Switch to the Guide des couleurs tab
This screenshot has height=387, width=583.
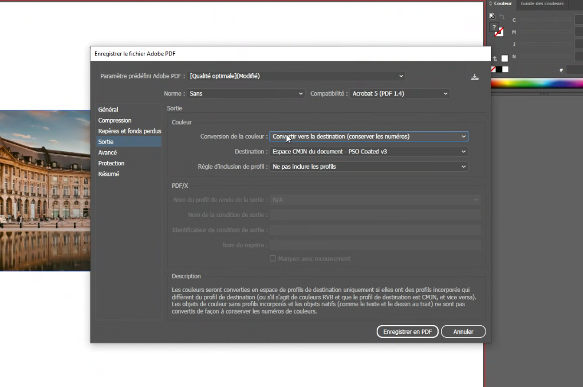point(542,4)
